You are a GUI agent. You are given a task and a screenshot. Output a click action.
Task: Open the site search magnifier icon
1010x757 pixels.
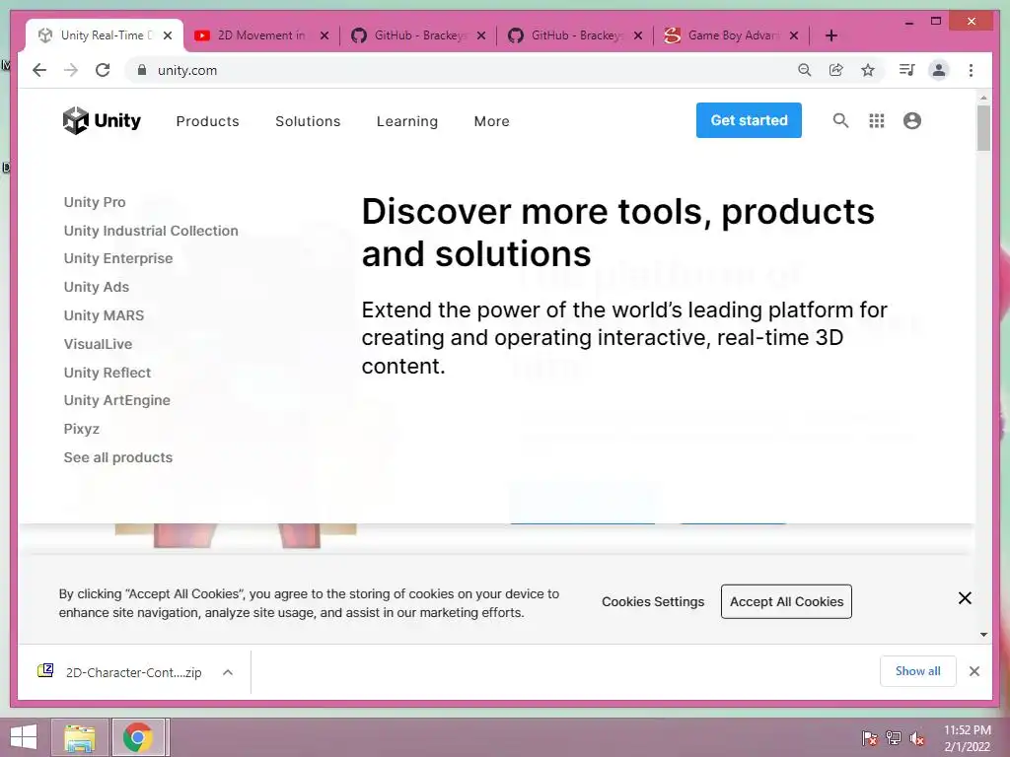(840, 120)
